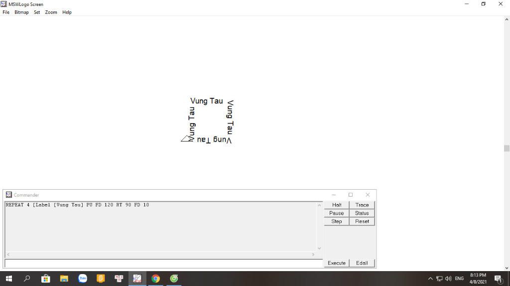Click the Pause button in Commander
The height and width of the screenshot is (286, 510).
coord(337,213)
